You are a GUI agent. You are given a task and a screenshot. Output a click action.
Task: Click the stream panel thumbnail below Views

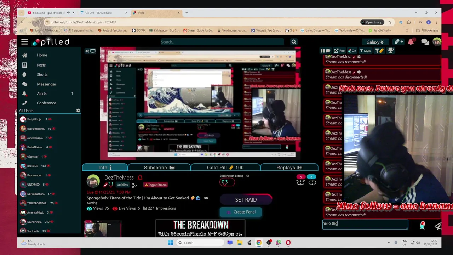point(103,229)
